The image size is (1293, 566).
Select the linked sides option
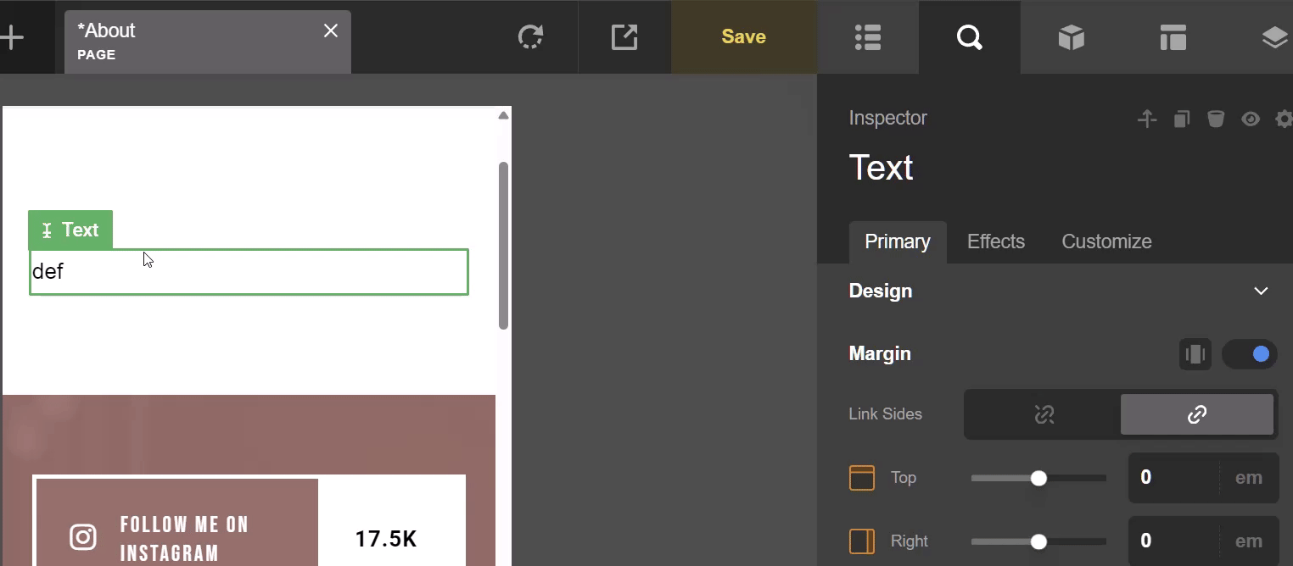(x=1196, y=414)
